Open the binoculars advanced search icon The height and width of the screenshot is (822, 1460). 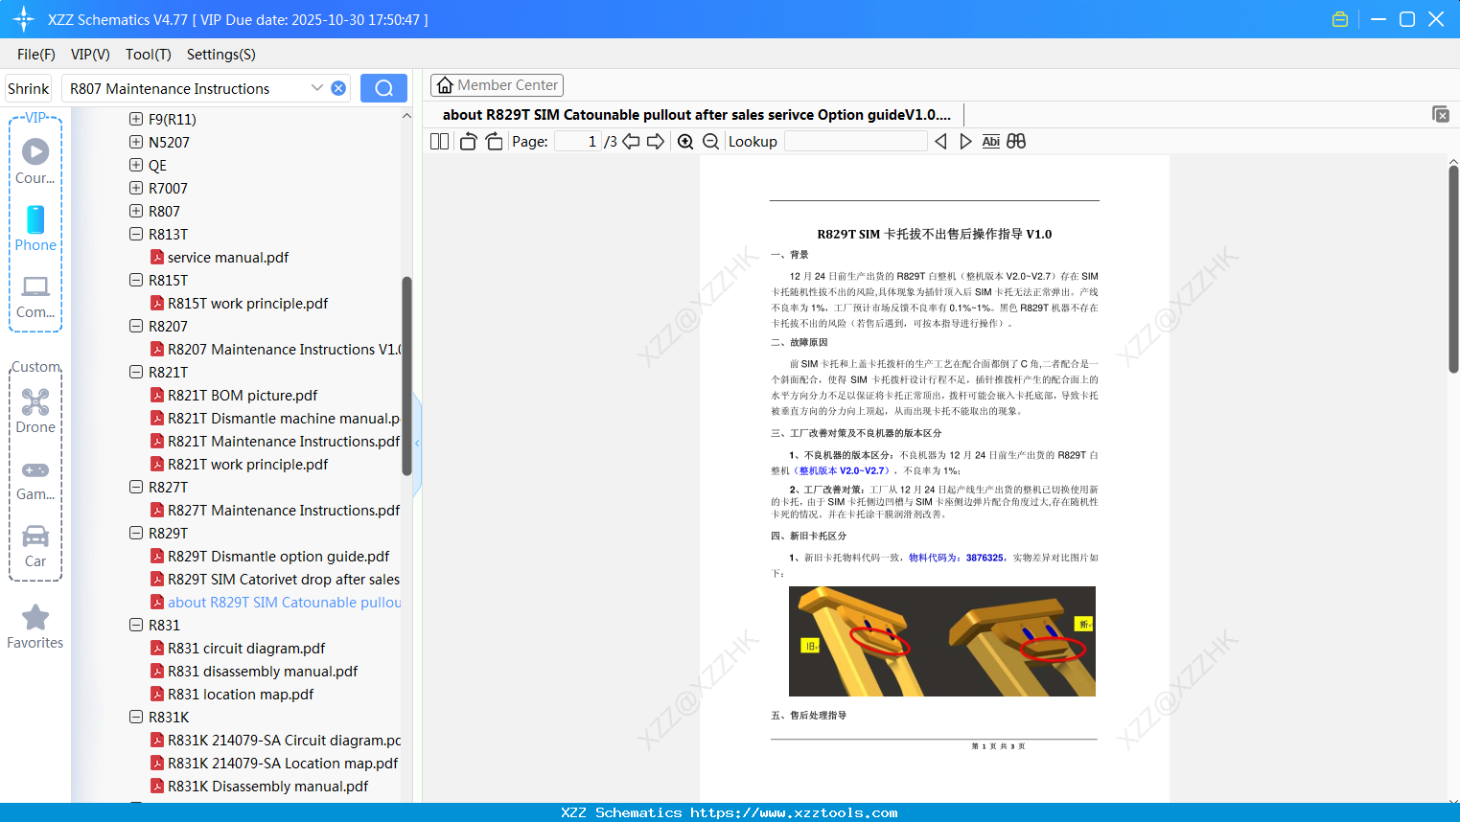pos(1016,141)
